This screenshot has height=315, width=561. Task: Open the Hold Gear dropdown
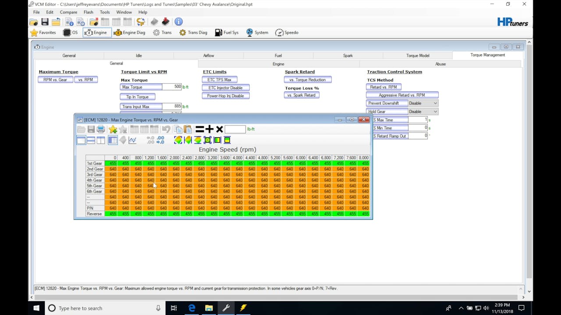pyautogui.click(x=434, y=111)
